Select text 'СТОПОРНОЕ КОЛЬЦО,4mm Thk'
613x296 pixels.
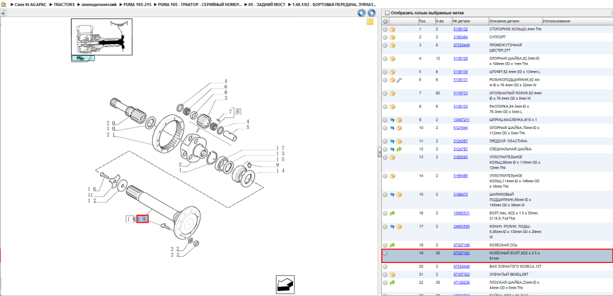click(516, 29)
